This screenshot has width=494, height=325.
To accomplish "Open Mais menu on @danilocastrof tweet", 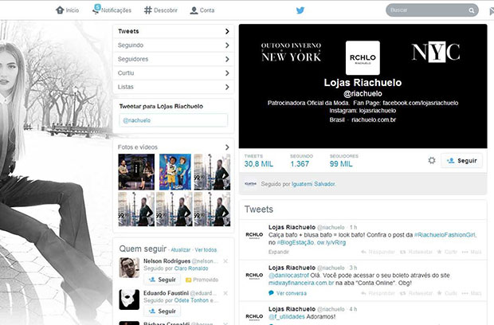I will 472,293.
